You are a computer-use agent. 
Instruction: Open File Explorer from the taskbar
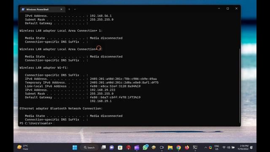click(170, 147)
